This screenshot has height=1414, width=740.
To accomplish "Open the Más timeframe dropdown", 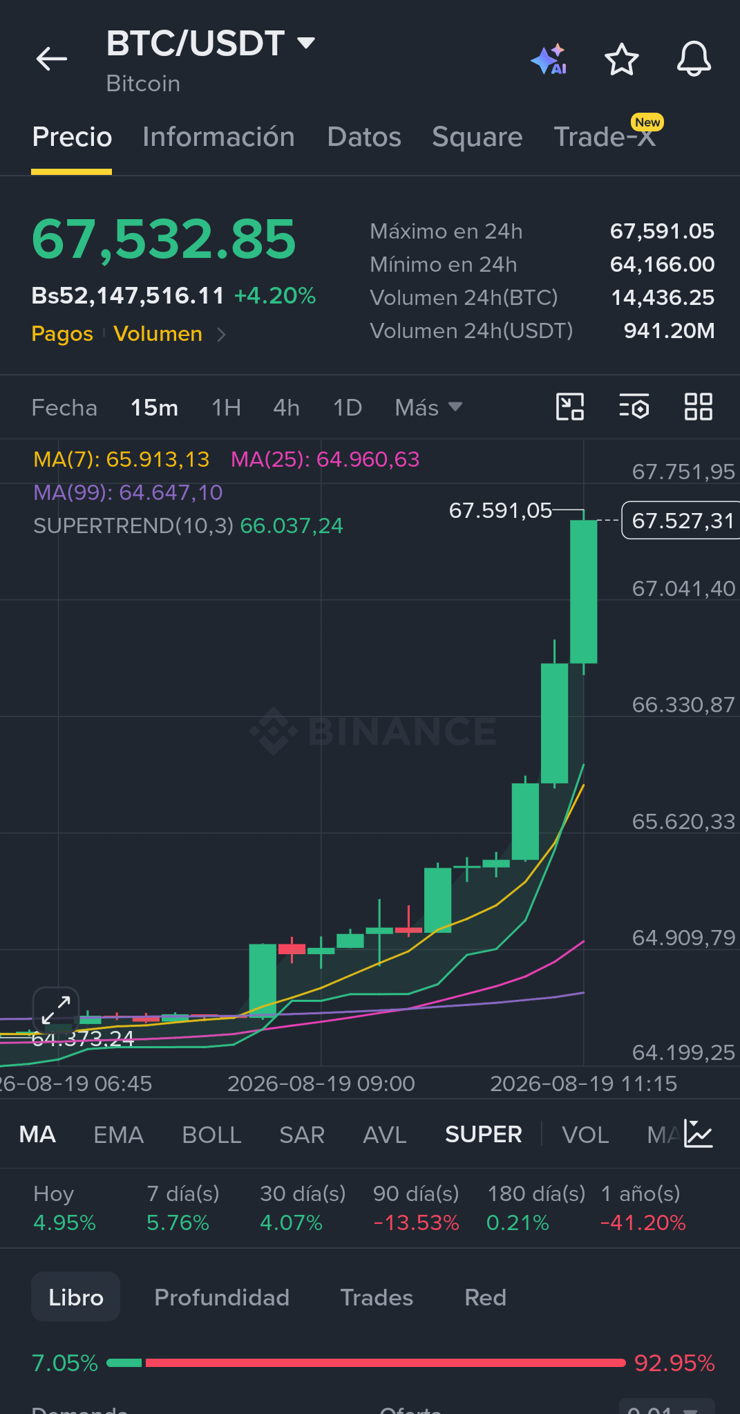I will 428,408.
